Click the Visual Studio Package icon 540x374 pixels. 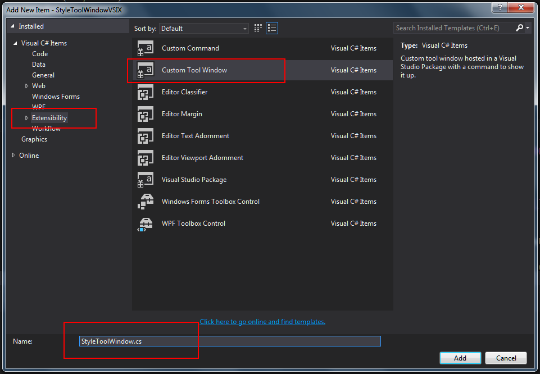pyautogui.click(x=146, y=180)
